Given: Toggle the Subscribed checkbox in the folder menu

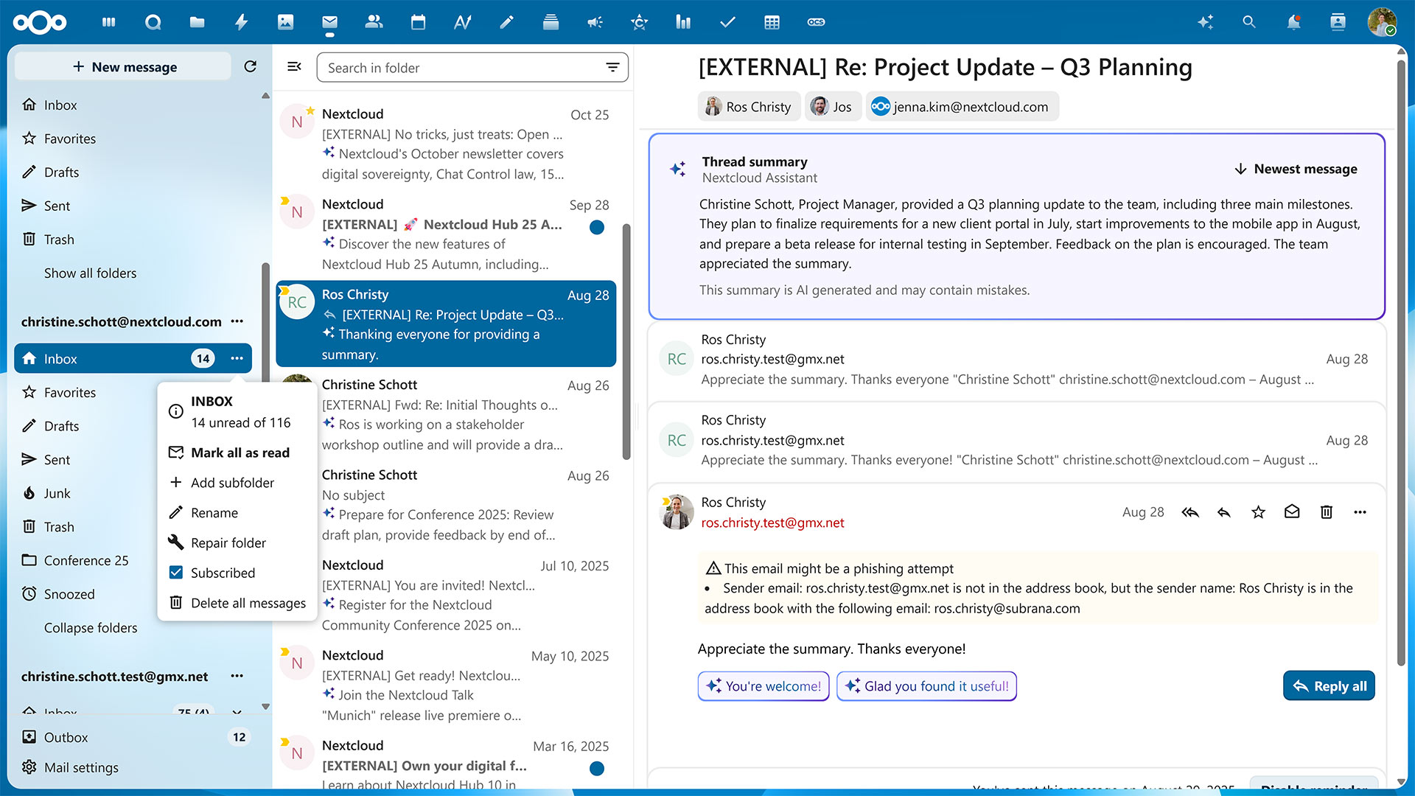Looking at the screenshot, I should (175, 573).
